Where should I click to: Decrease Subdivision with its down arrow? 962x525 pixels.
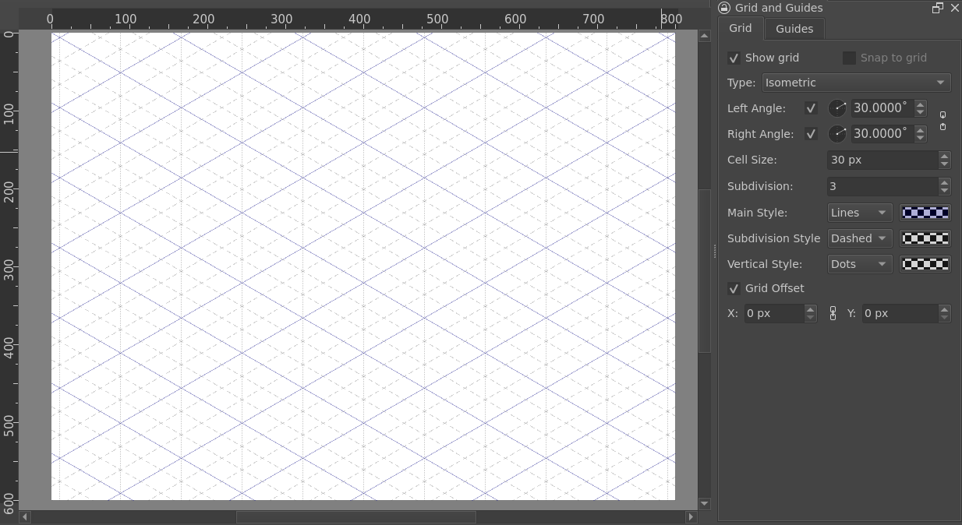[944, 190]
